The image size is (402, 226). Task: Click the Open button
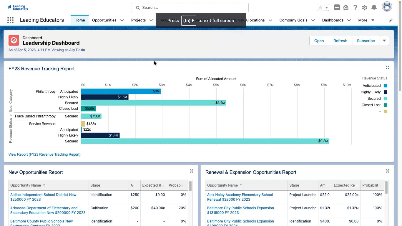pyautogui.click(x=319, y=41)
